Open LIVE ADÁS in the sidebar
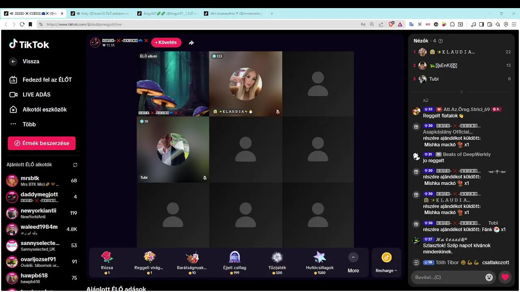The width and height of the screenshot is (520, 292). [x=30, y=94]
